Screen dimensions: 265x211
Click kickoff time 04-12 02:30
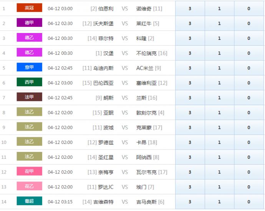point(60,23)
